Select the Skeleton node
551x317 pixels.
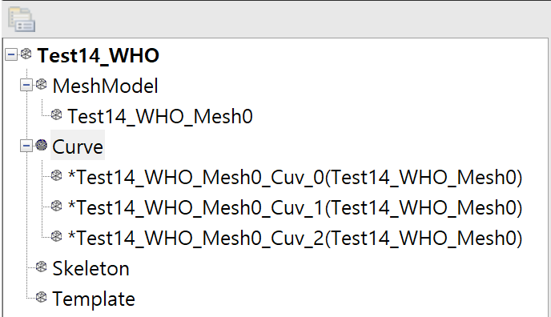90,268
